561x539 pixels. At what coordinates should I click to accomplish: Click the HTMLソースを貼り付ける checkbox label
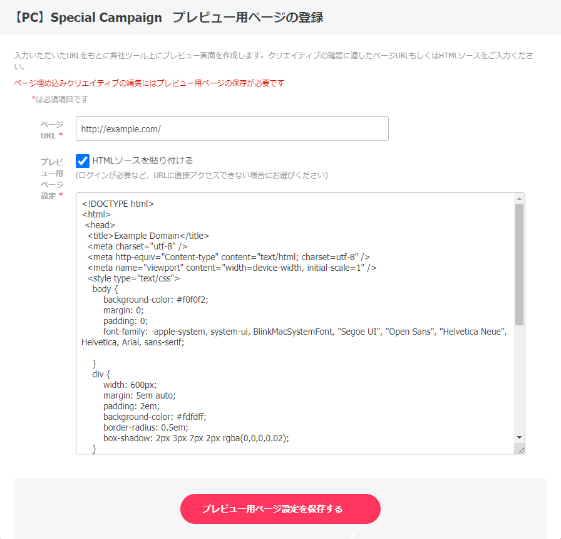point(142,161)
